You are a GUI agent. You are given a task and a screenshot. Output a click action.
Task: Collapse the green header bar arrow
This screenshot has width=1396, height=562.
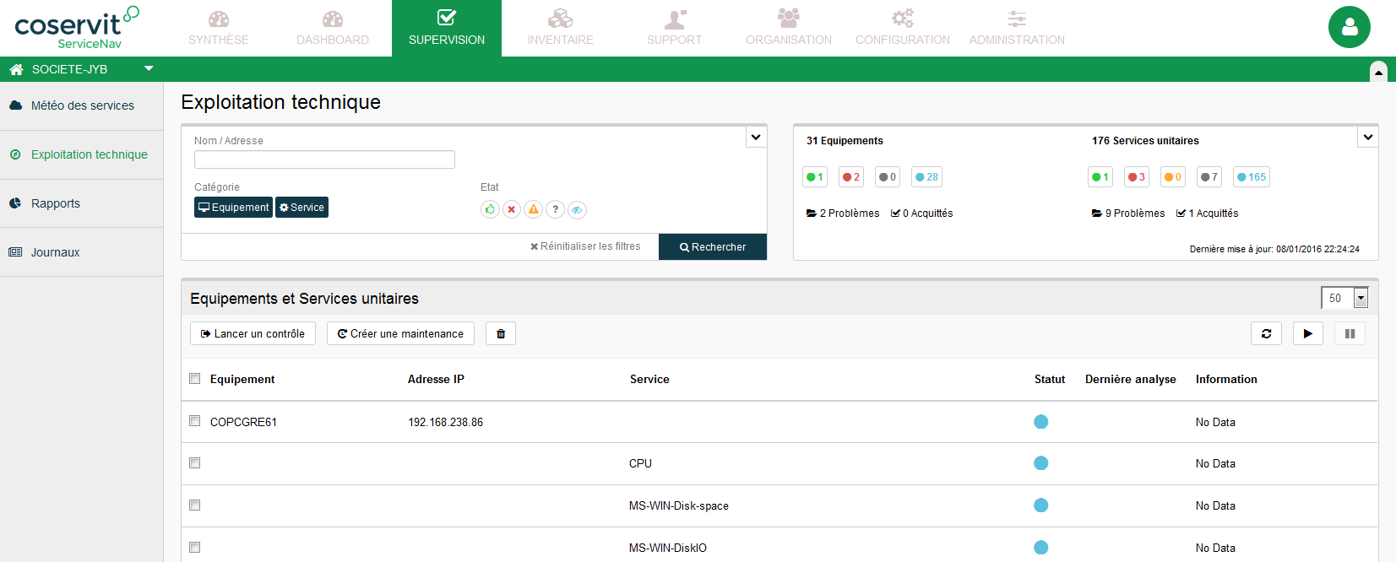point(1378,73)
